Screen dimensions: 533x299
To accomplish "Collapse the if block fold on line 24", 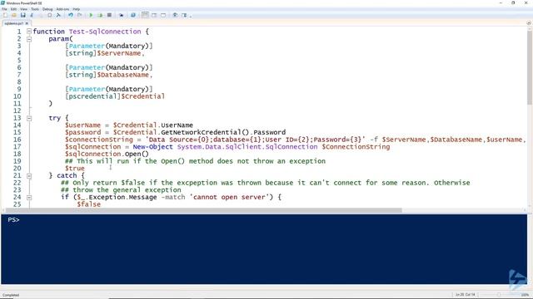I will [x=29, y=198].
